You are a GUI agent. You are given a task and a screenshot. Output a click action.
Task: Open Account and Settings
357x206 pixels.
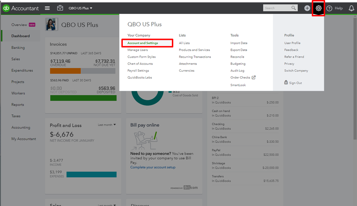pyautogui.click(x=143, y=43)
